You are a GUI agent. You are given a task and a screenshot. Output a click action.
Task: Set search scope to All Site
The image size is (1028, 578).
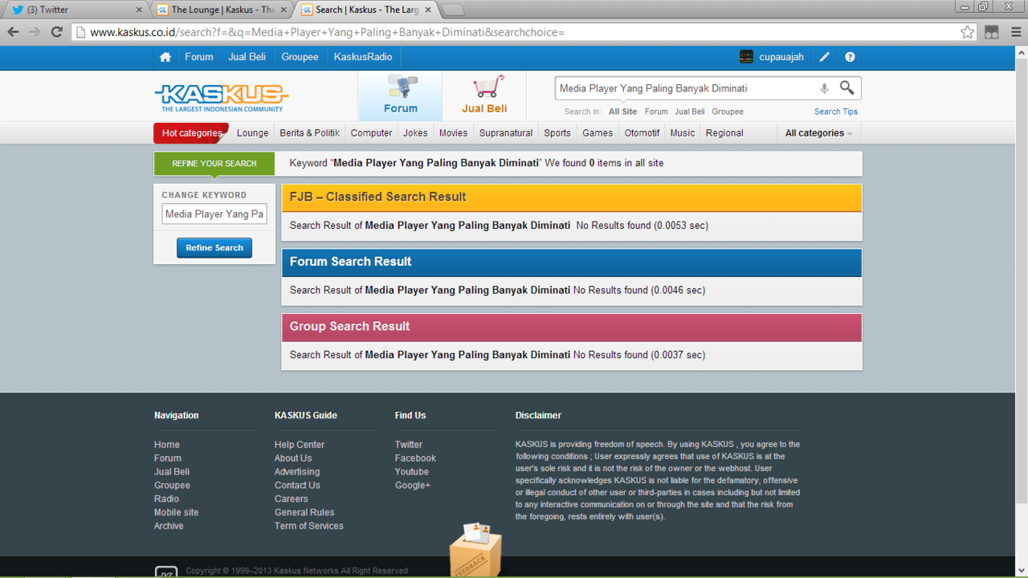[622, 112]
